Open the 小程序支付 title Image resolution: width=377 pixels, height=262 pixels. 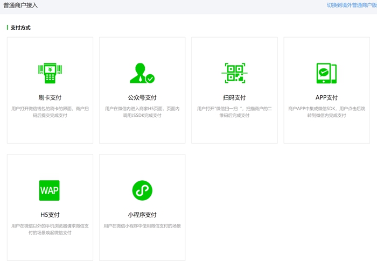pos(142,215)
